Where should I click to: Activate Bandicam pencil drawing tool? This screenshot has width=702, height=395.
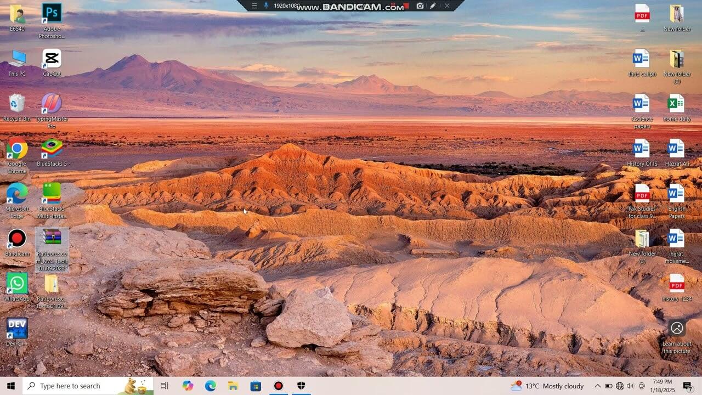click(433, 5)
